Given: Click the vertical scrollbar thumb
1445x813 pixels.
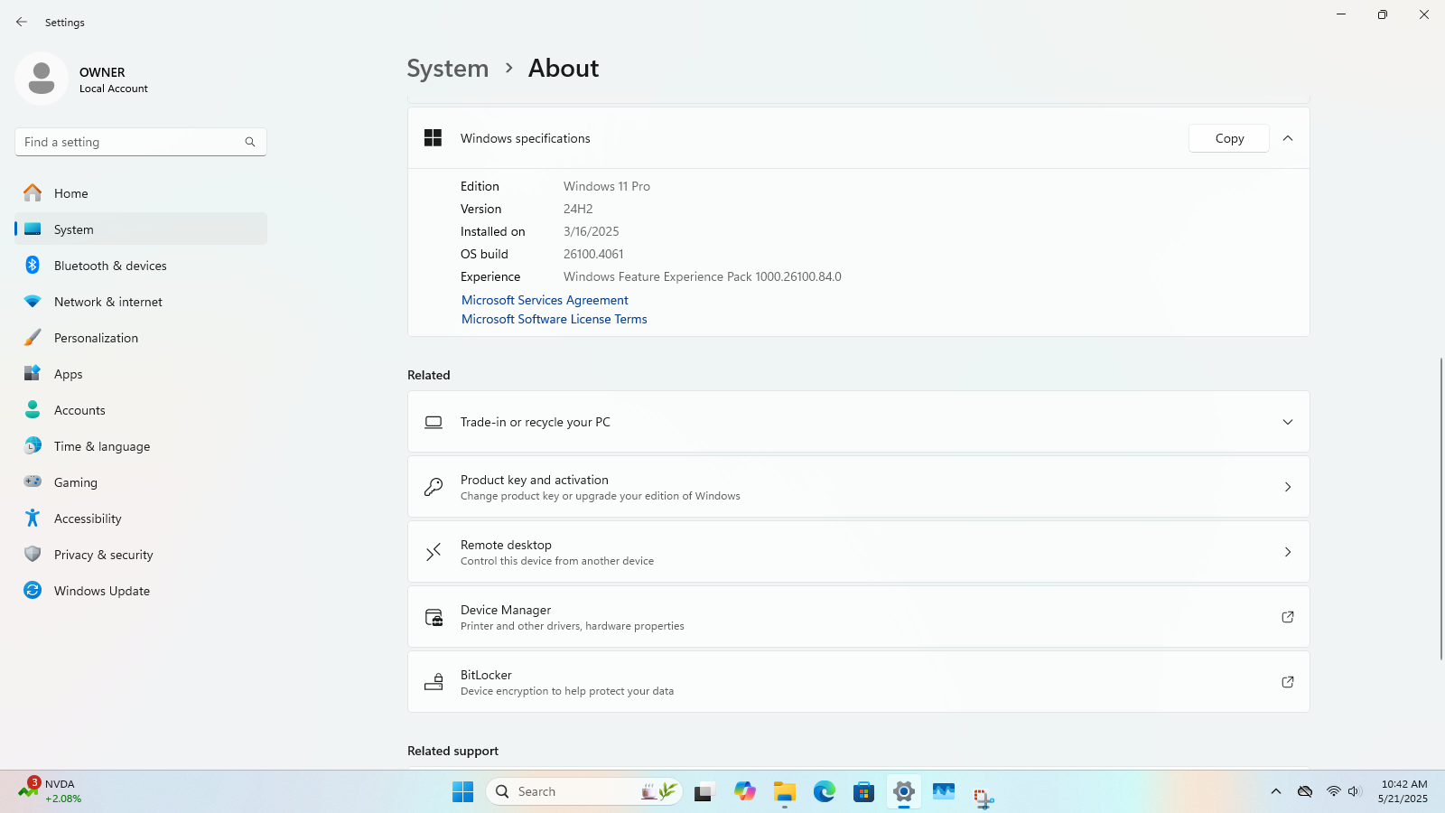Looking at the screenshot, I should (x=1440, y=509).
